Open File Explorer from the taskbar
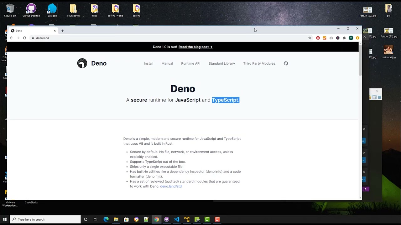 click(116, 219)
